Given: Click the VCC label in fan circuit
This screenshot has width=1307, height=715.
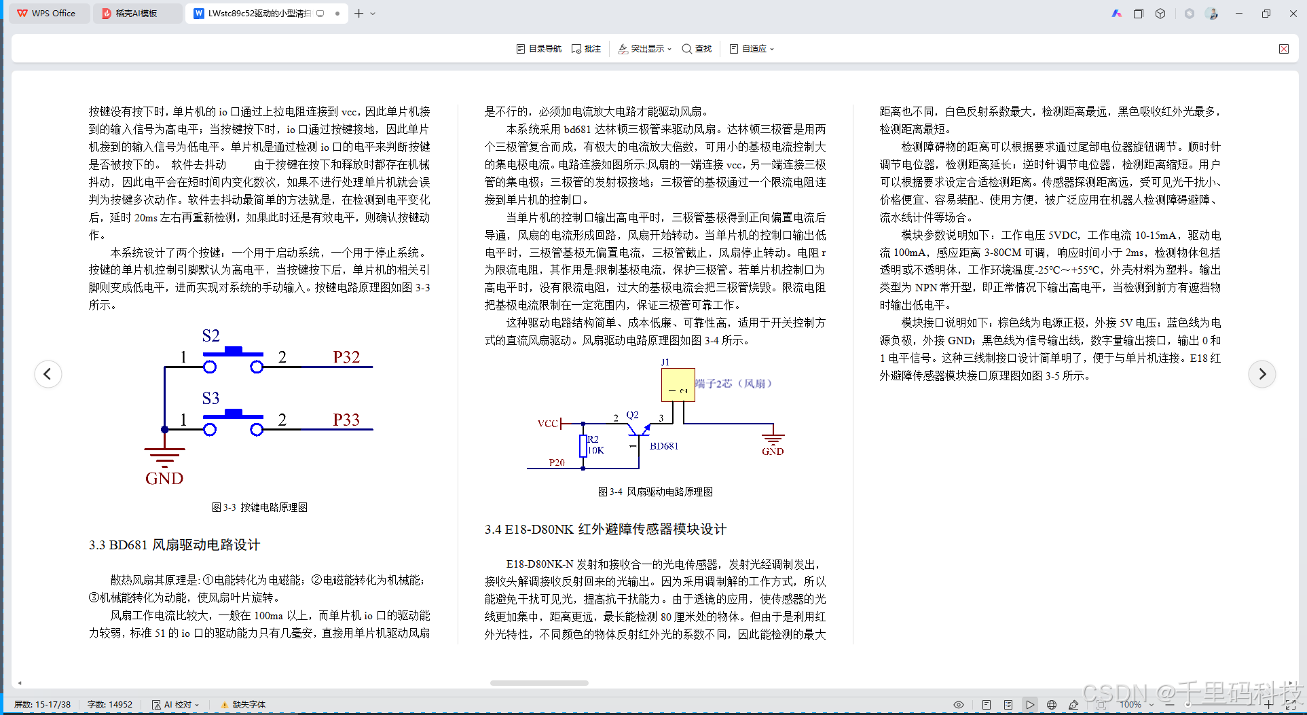Looking at the screenshot, I should (x=547, y=424).
